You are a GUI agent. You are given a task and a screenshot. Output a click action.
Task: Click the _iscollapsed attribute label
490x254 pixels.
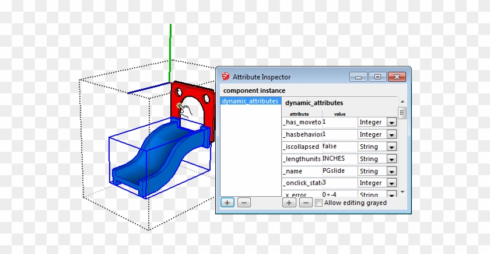point(301,147)
